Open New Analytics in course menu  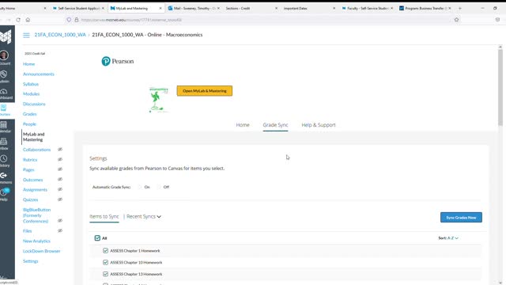[x=36, y=241]
